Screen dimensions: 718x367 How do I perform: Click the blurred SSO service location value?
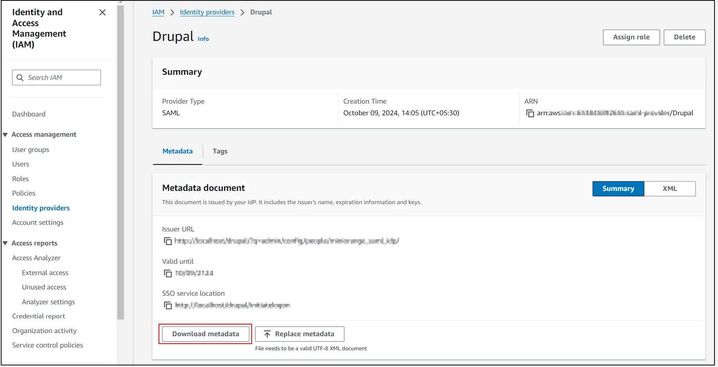(233, 305)
